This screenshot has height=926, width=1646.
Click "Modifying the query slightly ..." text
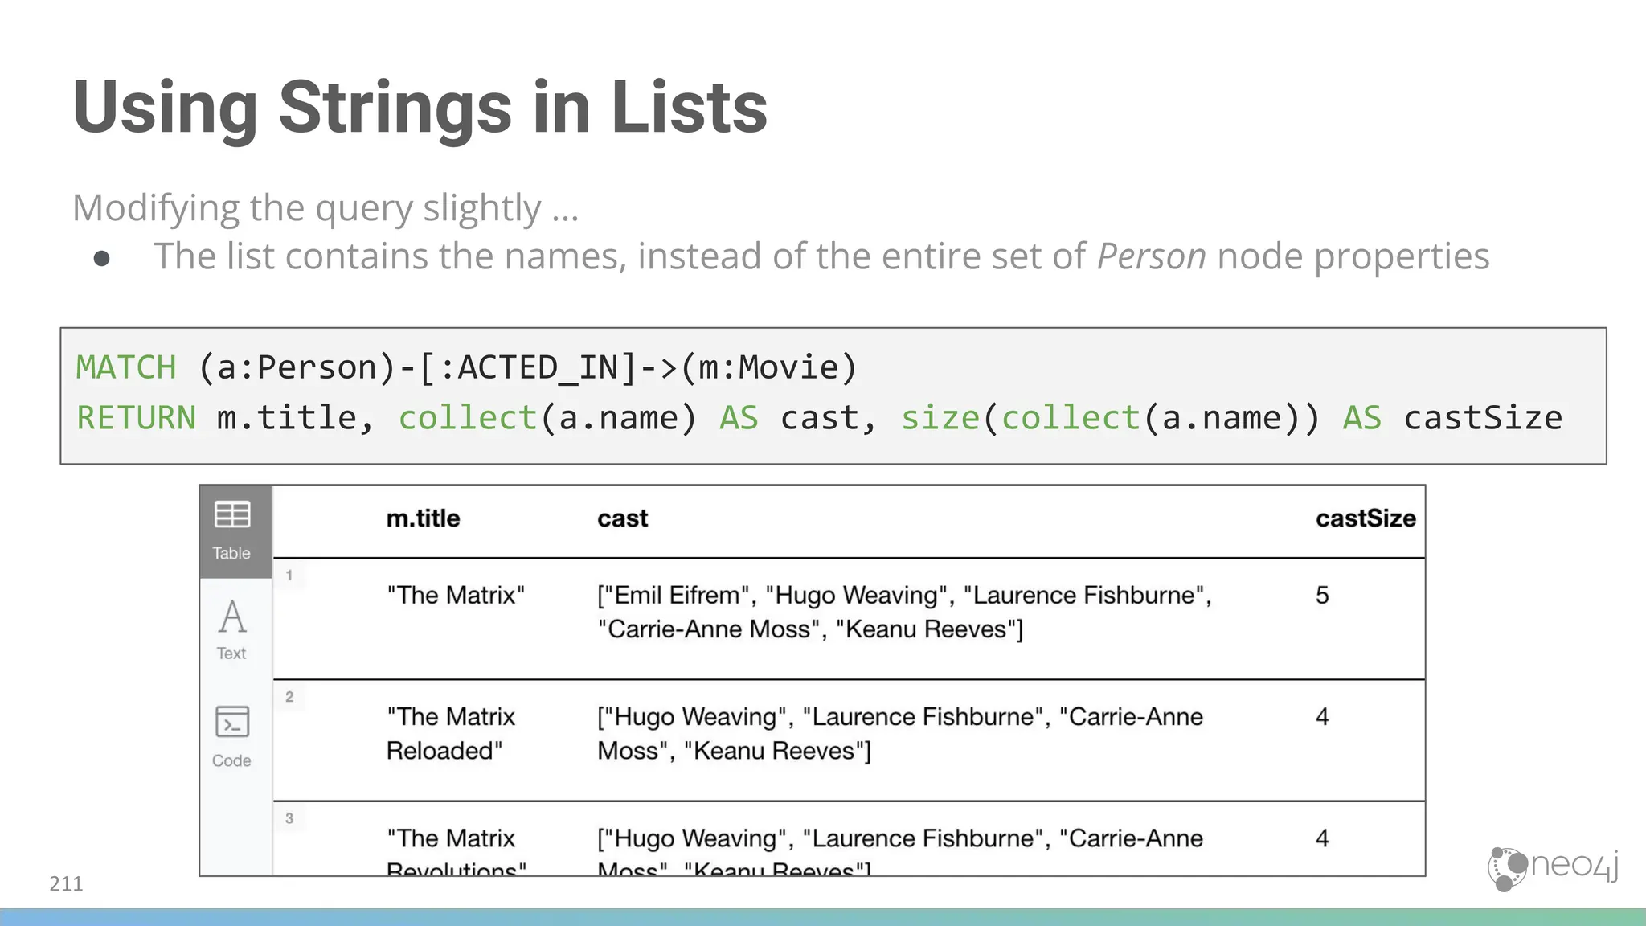click(326, 208)
